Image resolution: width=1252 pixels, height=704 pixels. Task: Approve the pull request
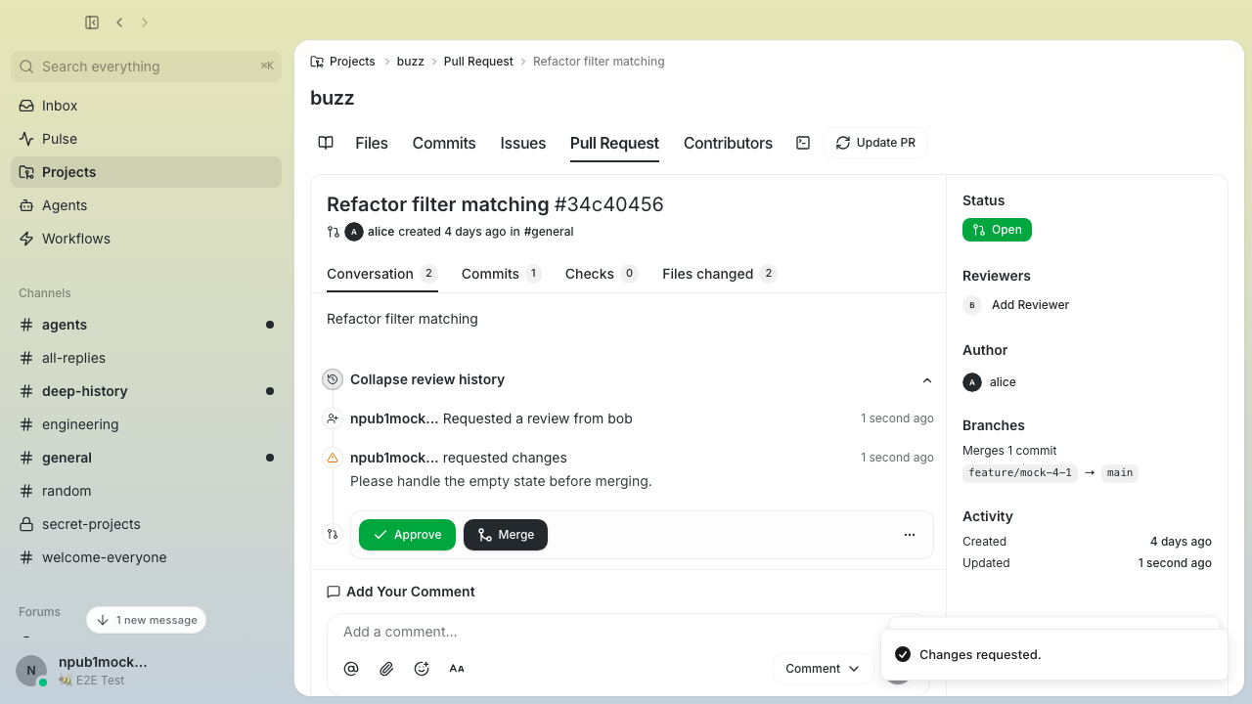[407, 535]
